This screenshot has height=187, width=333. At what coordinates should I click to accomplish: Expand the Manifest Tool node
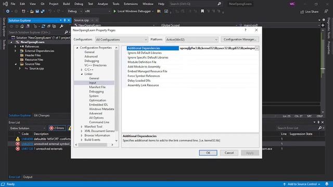coord(82,127)
